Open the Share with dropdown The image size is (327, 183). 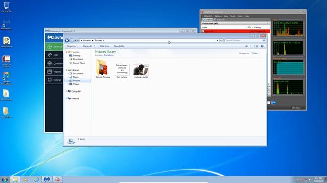click(x=88, y=46)
